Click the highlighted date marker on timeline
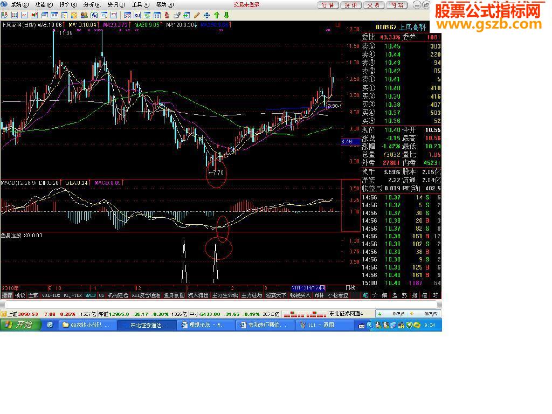The image size is (552, 414). [x=308, y=288]
